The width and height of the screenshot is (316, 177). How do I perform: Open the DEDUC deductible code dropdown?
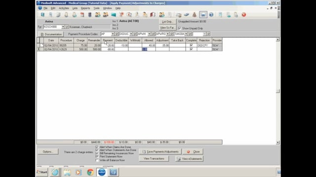131,34
